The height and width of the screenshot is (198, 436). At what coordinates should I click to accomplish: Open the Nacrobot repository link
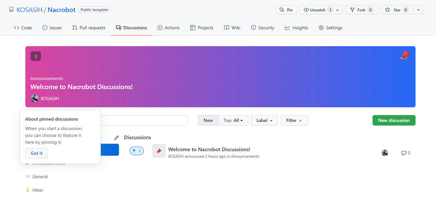[x=61, y=10]
